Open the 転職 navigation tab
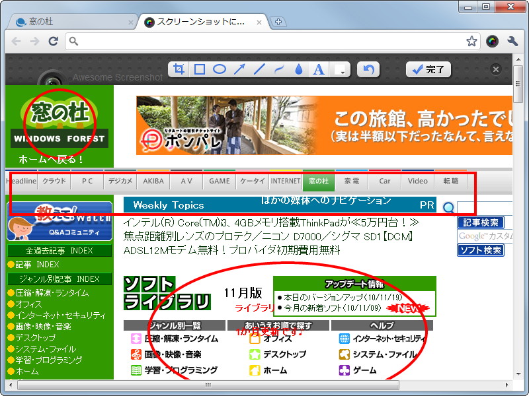The image size is (529, 396). [451, 181]
